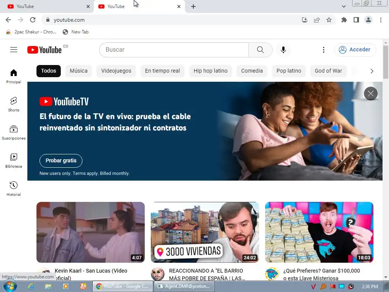This screenshot has height=292, width=389.
Task: Click the sunglasses channel avatar
Action: click(x=158, y=274)
